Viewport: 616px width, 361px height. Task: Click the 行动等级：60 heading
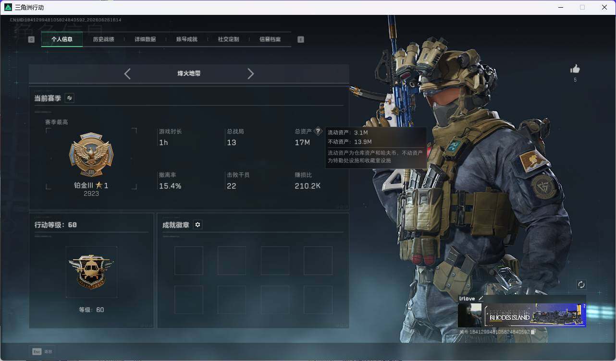tap(56, 225)
